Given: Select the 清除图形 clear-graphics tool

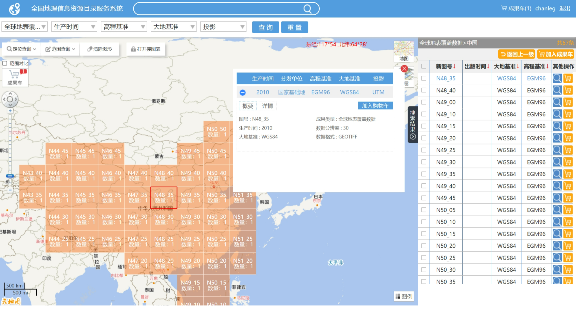Looking at the screenshot, I should coord(99,49).
